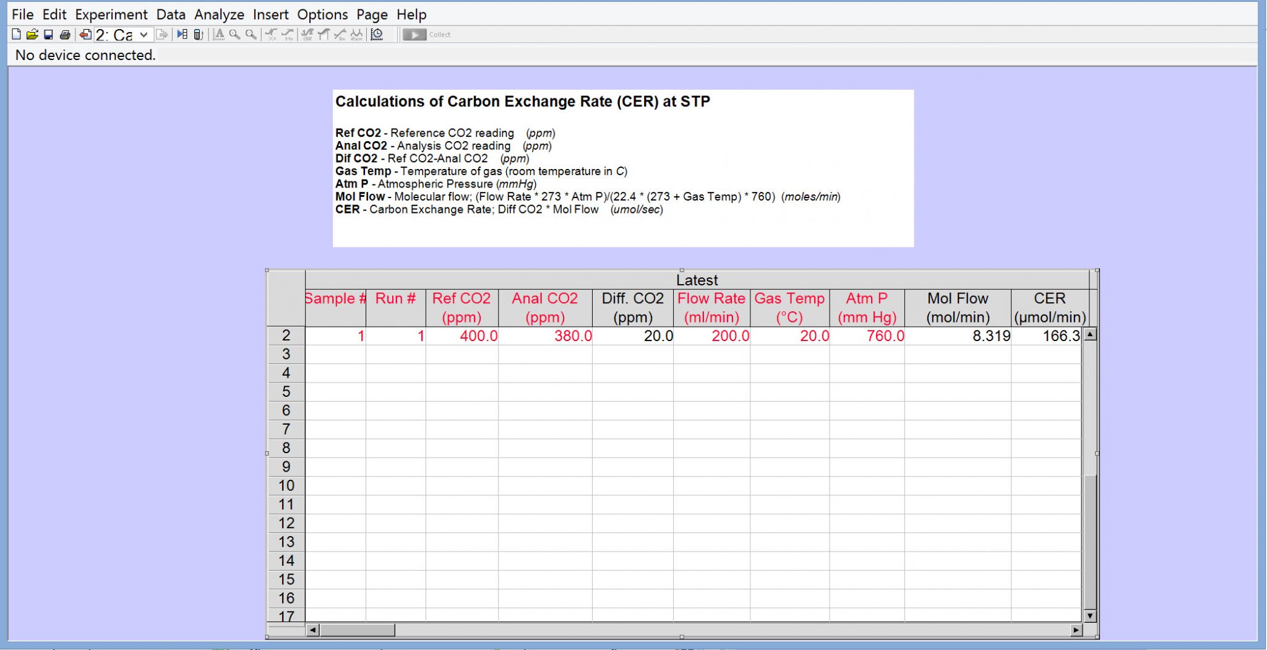The image size is (1267, 650).
Task: Click the Print icon
Action: pyautogui.click(x=64, y=35)
